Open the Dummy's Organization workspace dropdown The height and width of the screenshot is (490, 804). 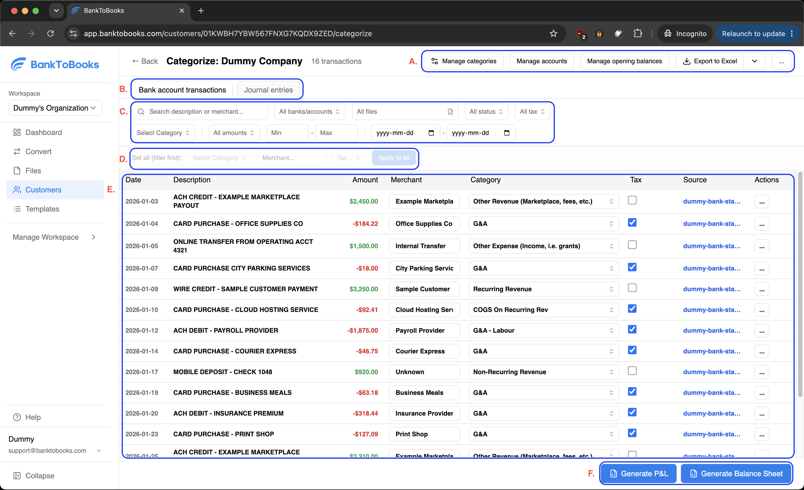(55, 108)
